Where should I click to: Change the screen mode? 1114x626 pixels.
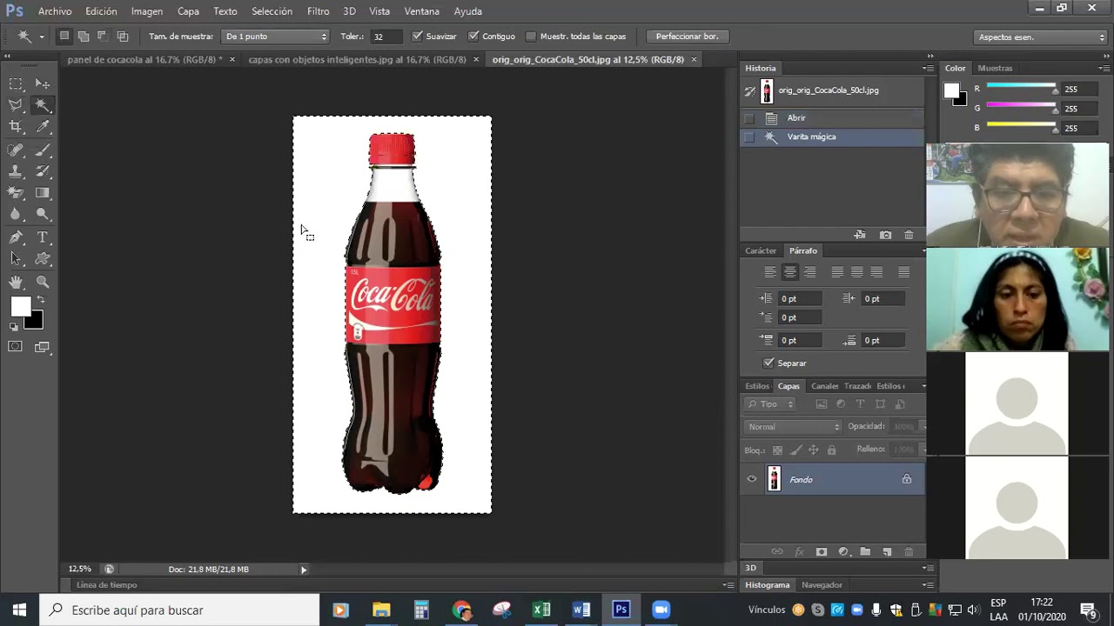coord(42,347)
